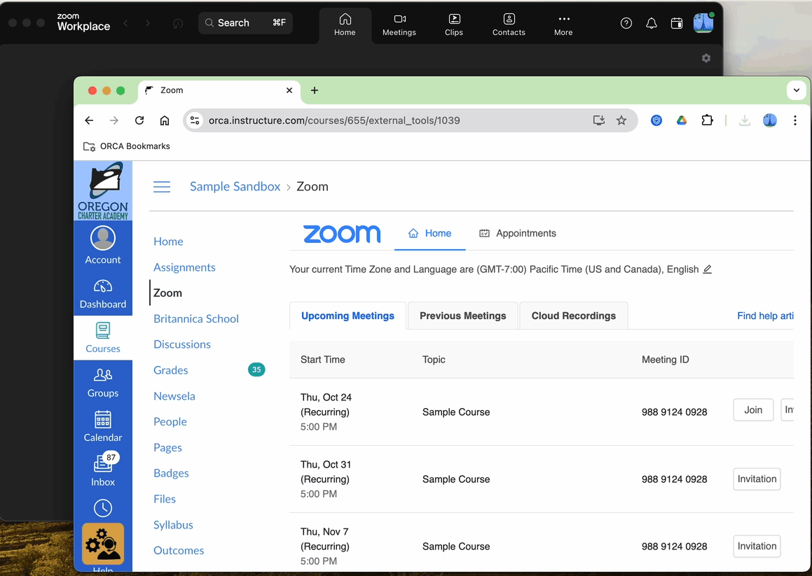
Task: Open Syllabus course link
Action: [x=174, y=525]
